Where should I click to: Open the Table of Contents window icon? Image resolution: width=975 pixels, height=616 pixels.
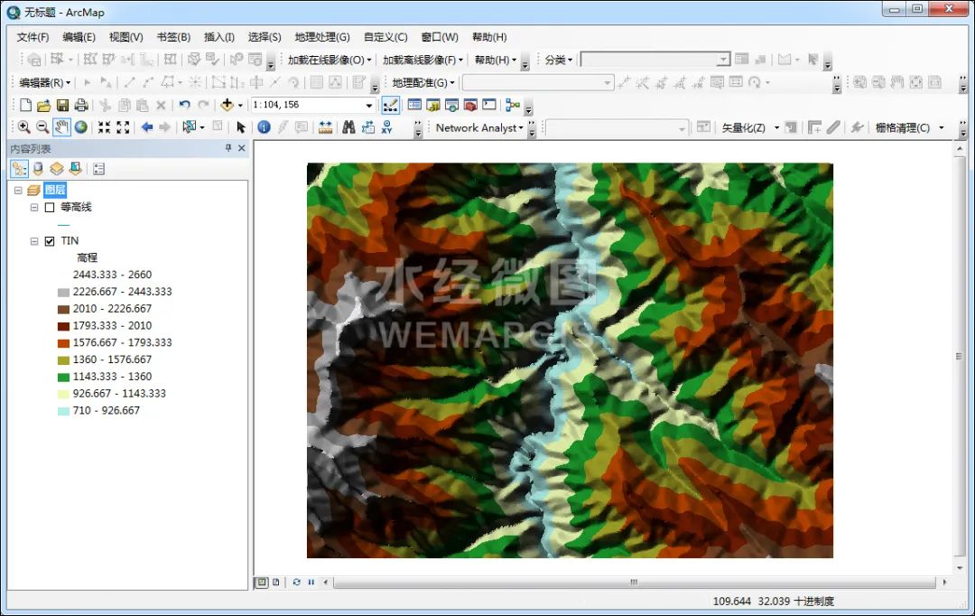pos(414,105)
